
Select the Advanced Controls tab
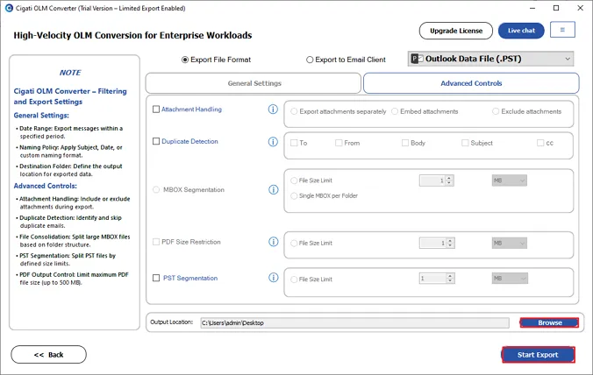coord(471,83)
